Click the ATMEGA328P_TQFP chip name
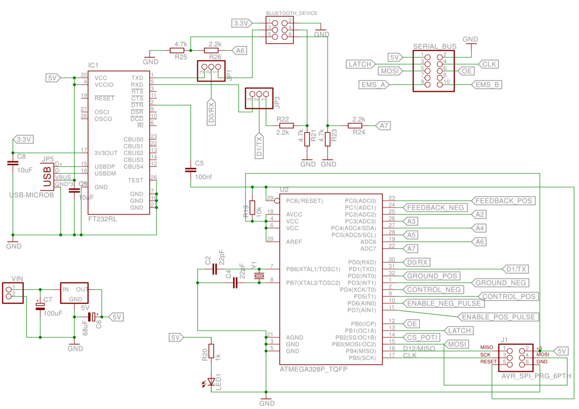 click(314, 369)
